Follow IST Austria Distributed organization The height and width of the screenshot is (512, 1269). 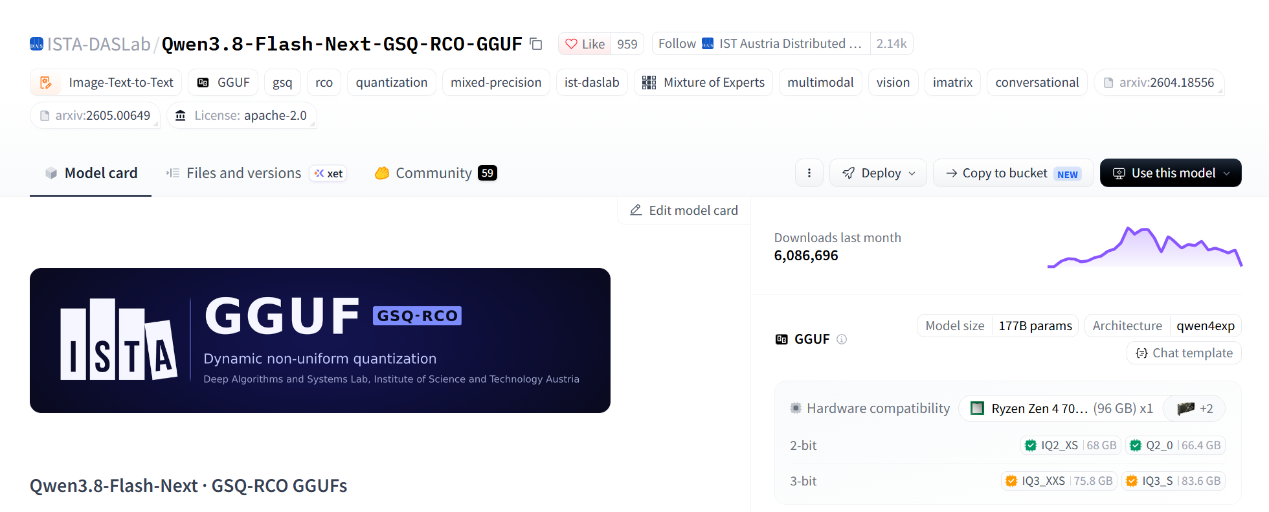pyautogui.click(x=761, y=43)
